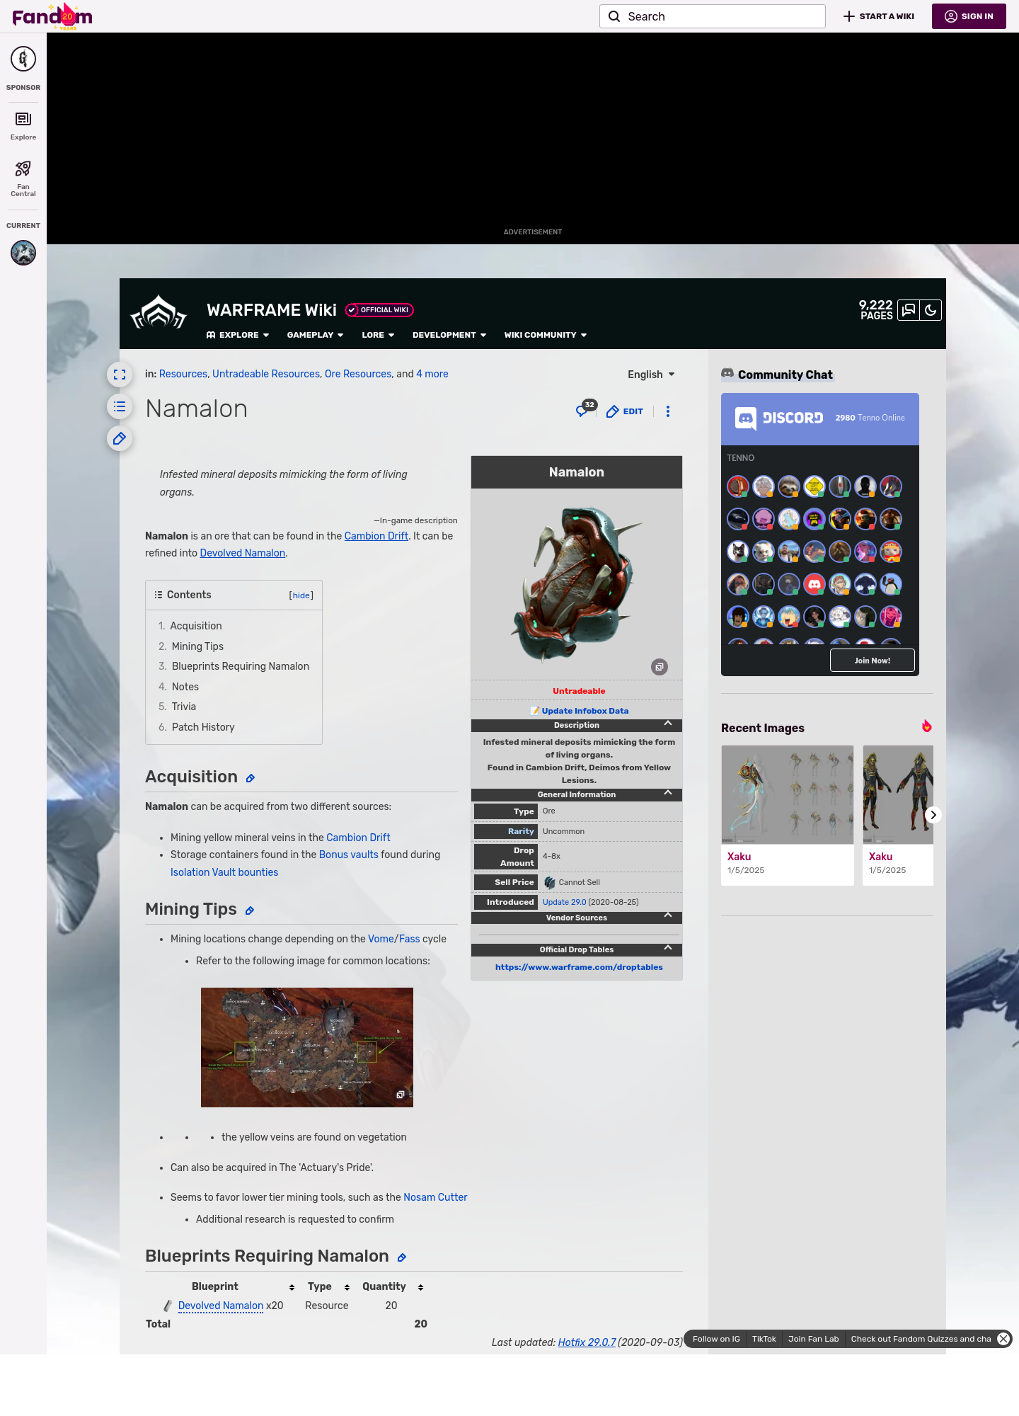Click the magnifier search icon

(614, 16)
